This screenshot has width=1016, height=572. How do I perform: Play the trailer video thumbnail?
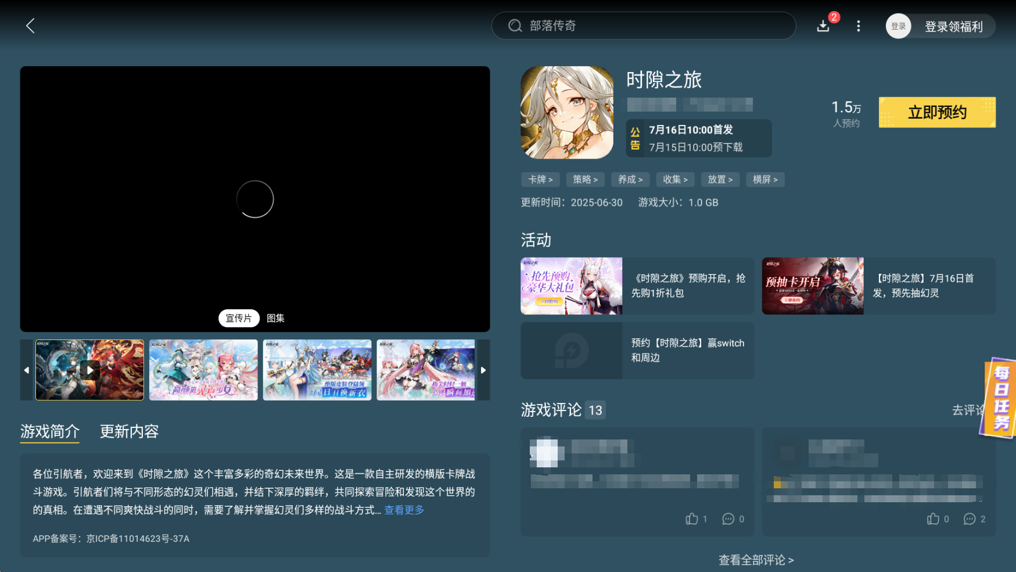[89, 370]
